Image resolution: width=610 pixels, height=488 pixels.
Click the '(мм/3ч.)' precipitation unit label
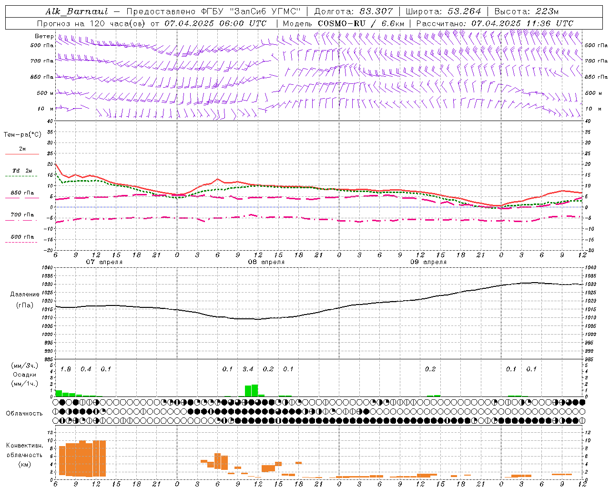point(25,366)
